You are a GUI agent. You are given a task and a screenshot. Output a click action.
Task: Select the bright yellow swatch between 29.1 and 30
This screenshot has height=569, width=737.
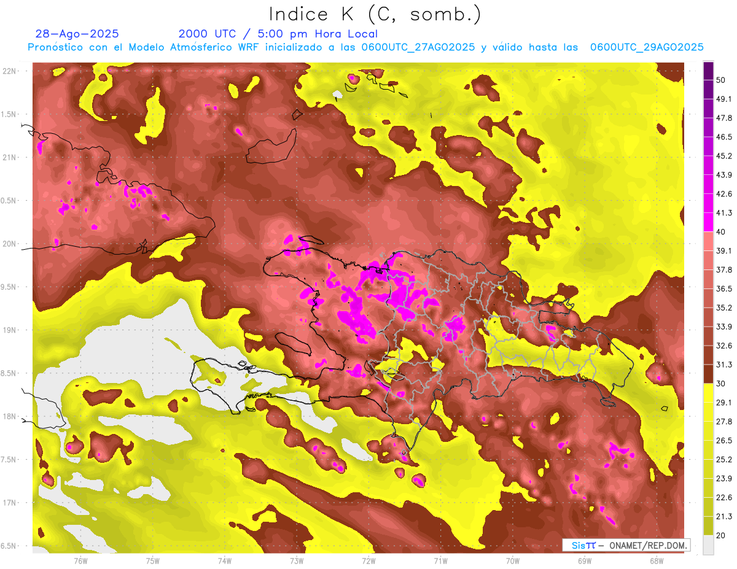pyautogui.click(x=708, y=392)
